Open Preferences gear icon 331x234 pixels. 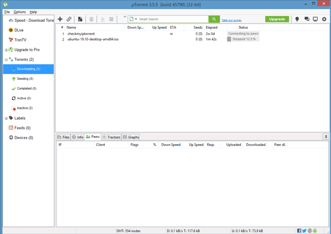[324, 19]
